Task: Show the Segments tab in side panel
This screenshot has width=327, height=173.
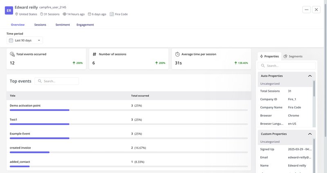Action: pyautogui.click(x=293, y=56)
